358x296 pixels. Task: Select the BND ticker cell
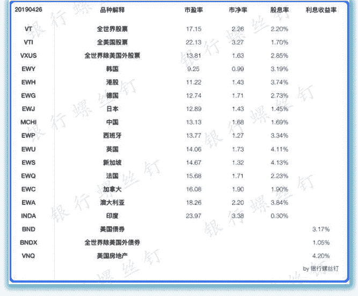28,229
